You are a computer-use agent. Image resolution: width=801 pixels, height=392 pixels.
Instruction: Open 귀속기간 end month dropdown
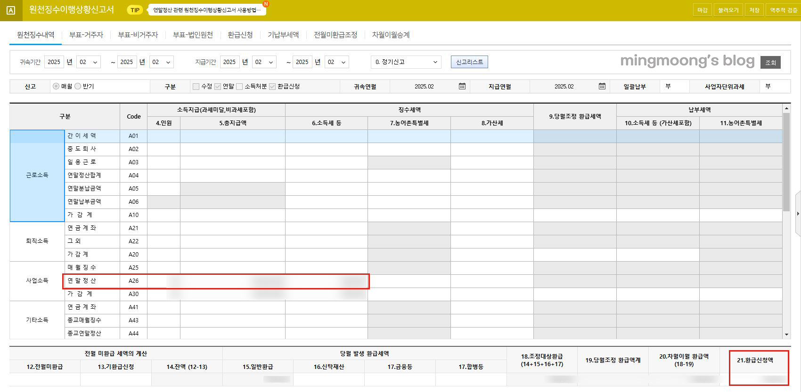[x=162, y=62]
